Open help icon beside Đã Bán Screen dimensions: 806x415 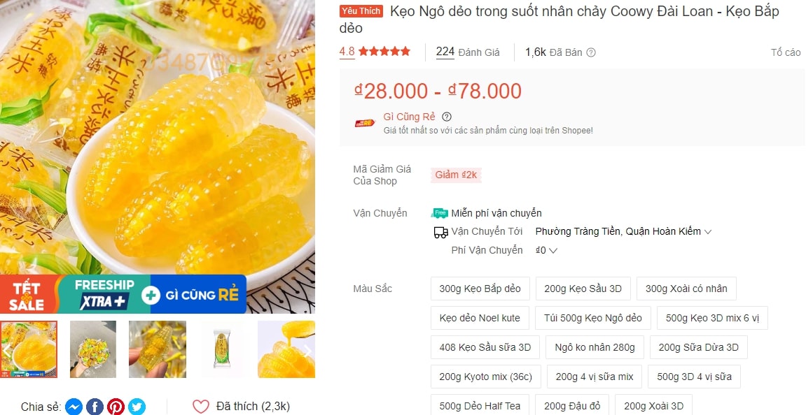pyautogui.click(x=591, y=52)
